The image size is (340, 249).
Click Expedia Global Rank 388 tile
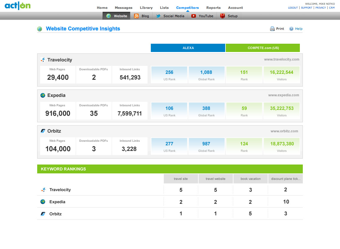(206, 111)
